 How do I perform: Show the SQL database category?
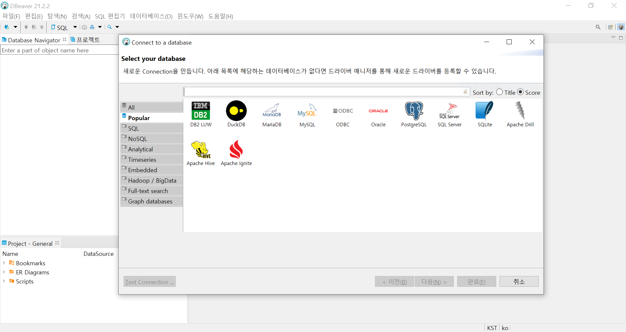152,128
